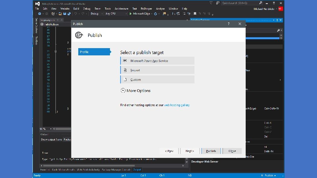Open the Help menu
Viewport: 317px width, 178px height.
point(185,9)
